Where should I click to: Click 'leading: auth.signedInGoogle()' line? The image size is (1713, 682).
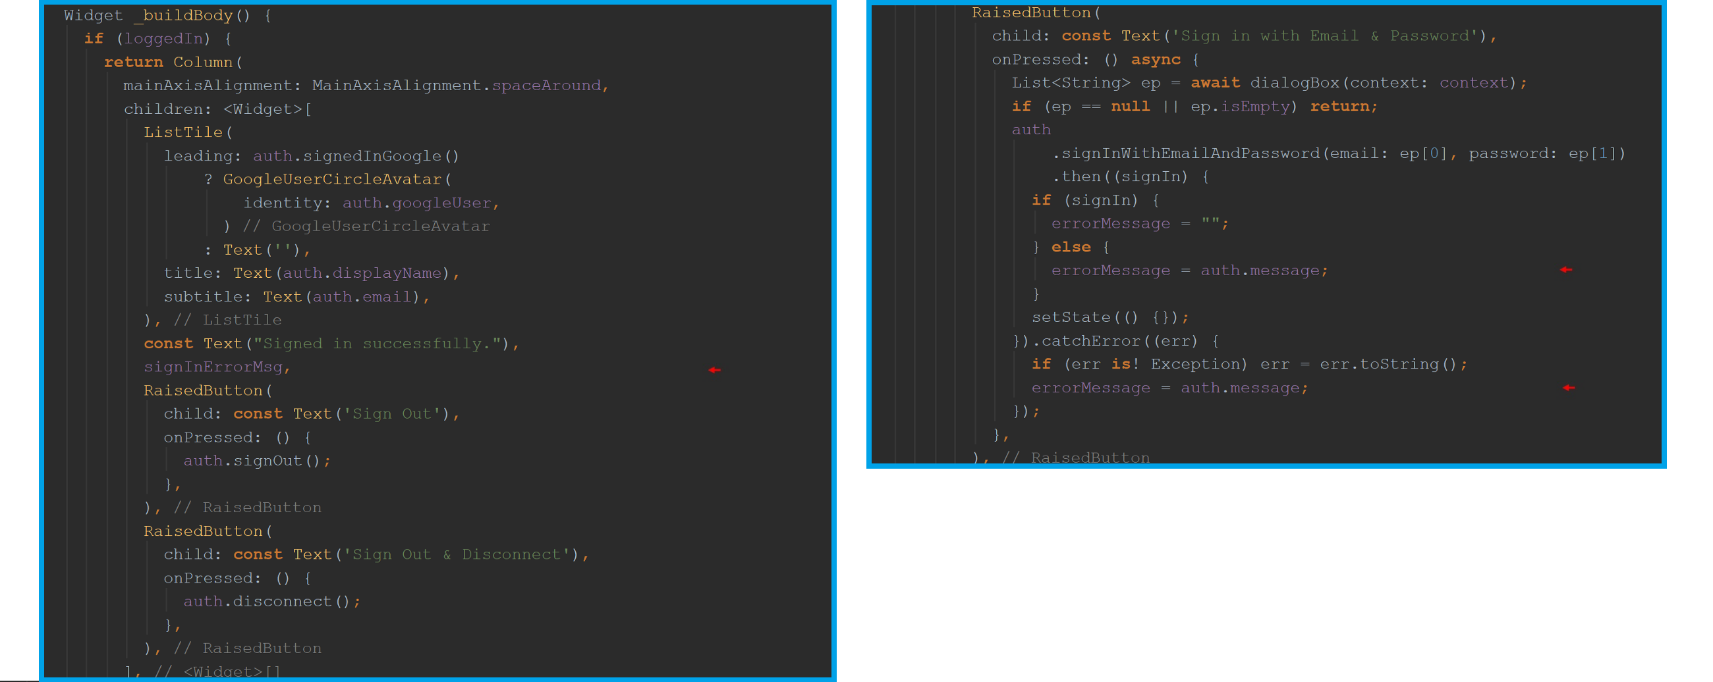[311, 155]
